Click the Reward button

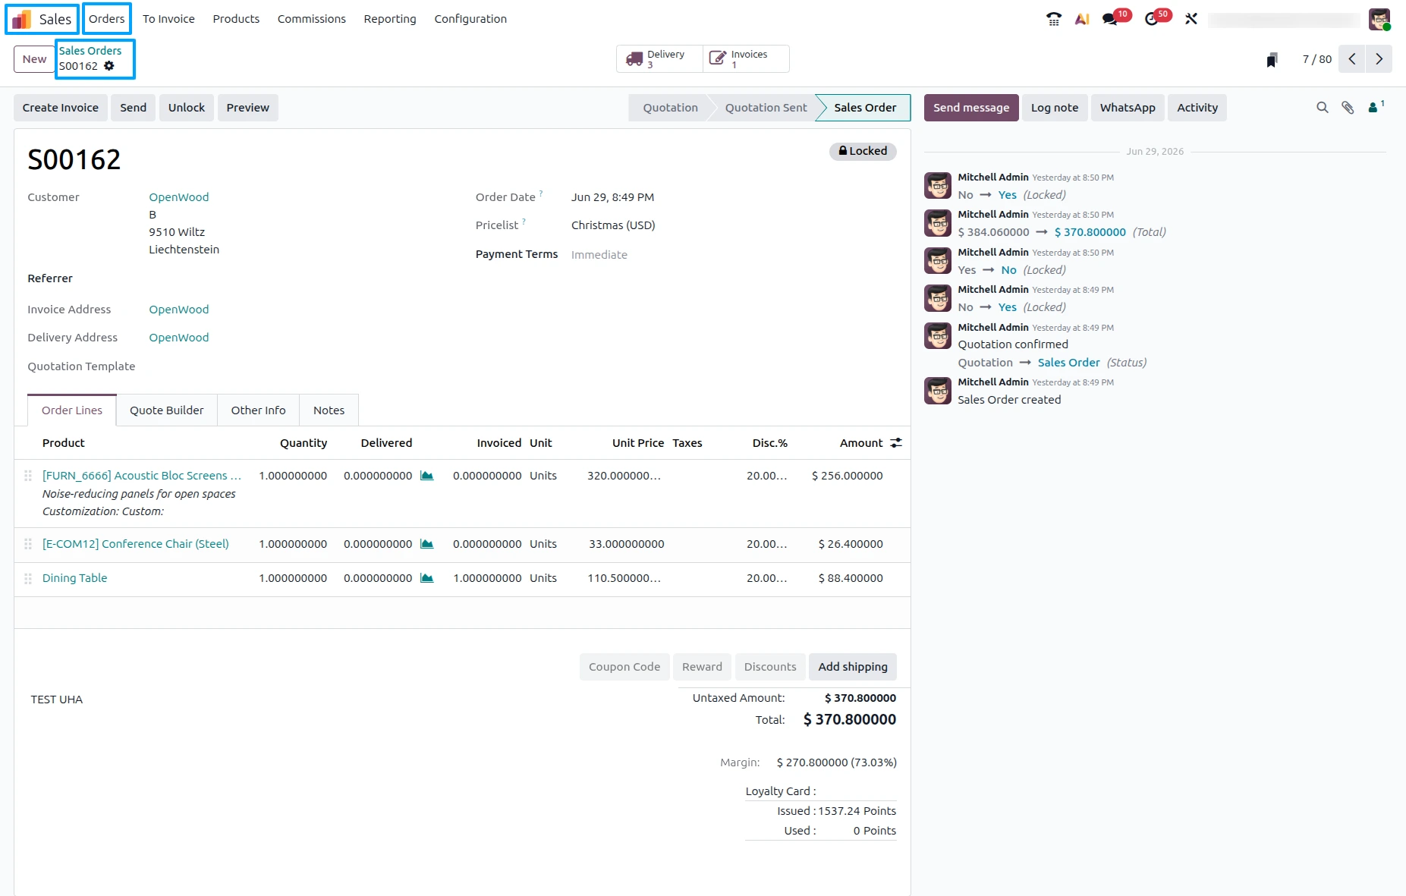(703, 667)
